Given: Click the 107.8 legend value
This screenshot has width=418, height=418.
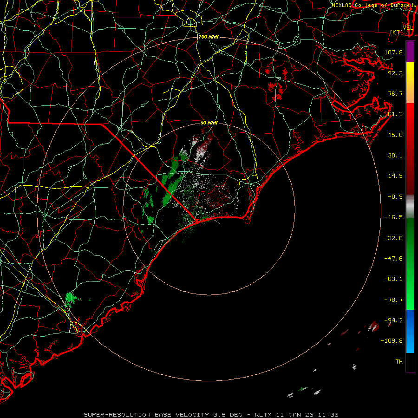Looking at the screenshot, I should coord(393,52).
